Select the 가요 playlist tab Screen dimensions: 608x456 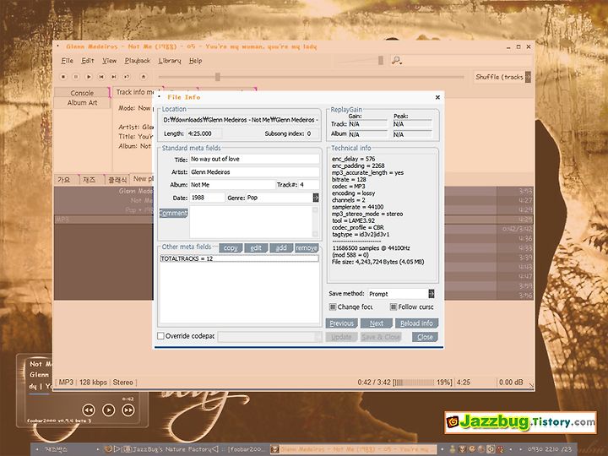[64, 180]
